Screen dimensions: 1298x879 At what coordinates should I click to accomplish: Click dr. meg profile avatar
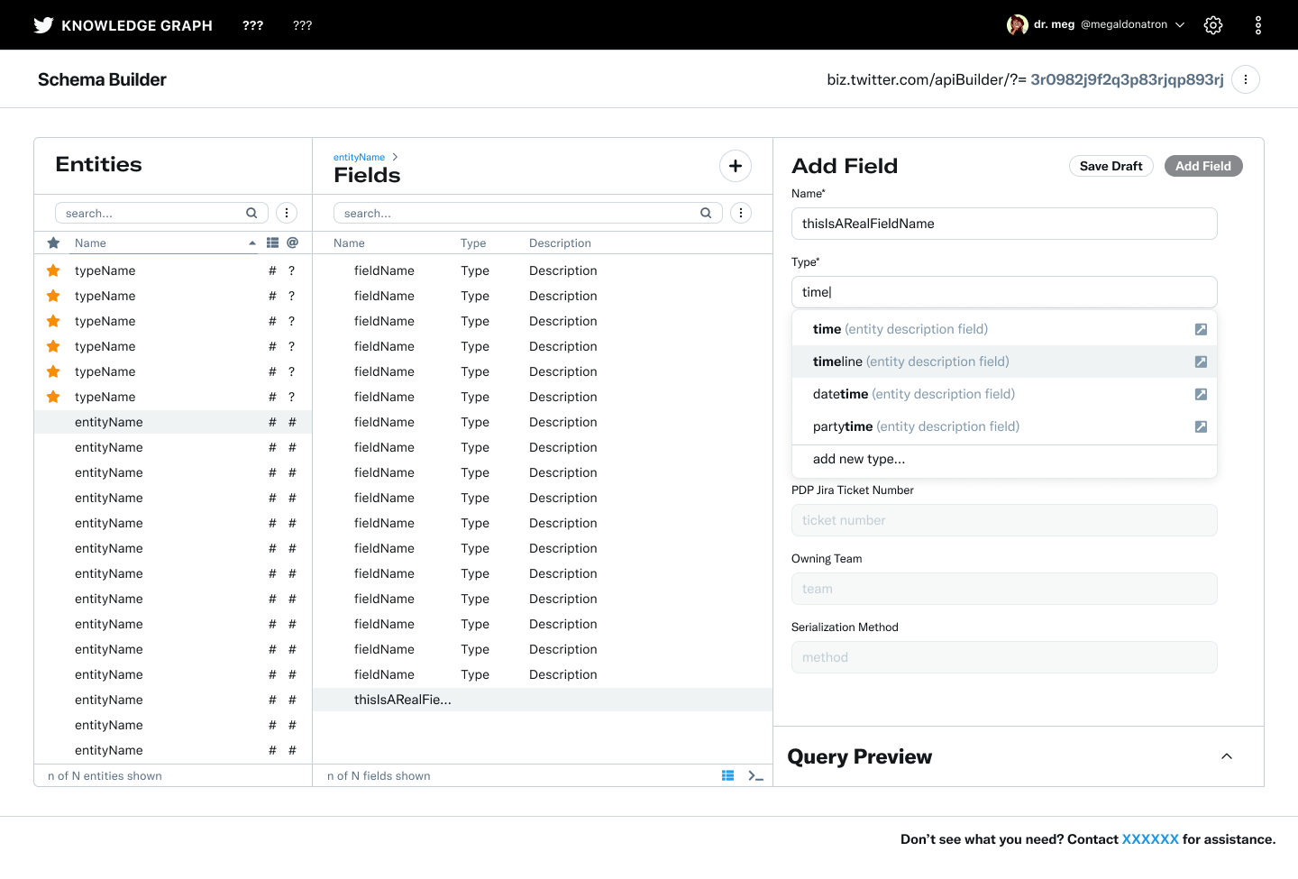click(1018, 25)
